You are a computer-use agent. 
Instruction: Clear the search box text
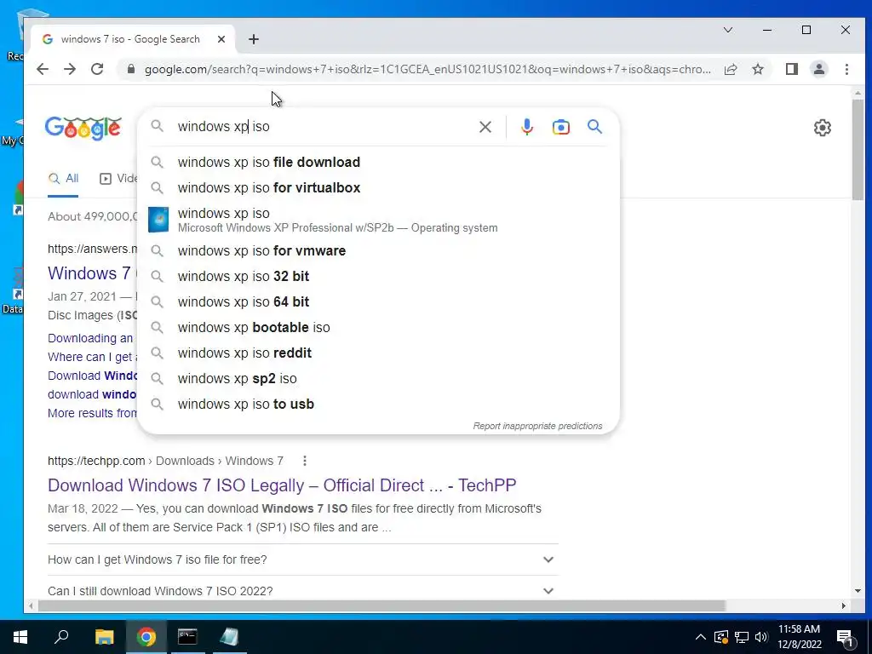point(485,127)
